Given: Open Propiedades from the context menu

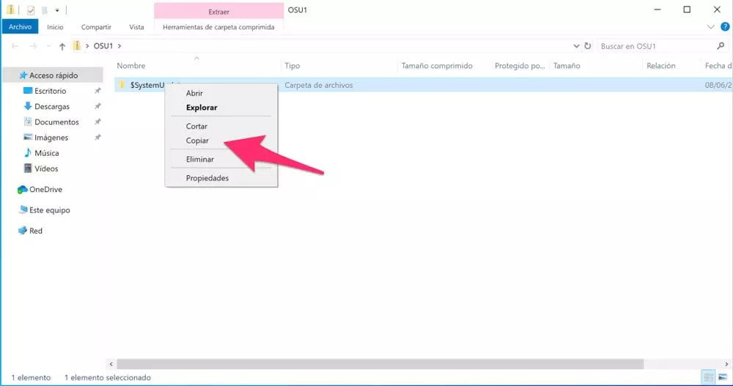Looking at the screenshot, I should click(207, 178).
